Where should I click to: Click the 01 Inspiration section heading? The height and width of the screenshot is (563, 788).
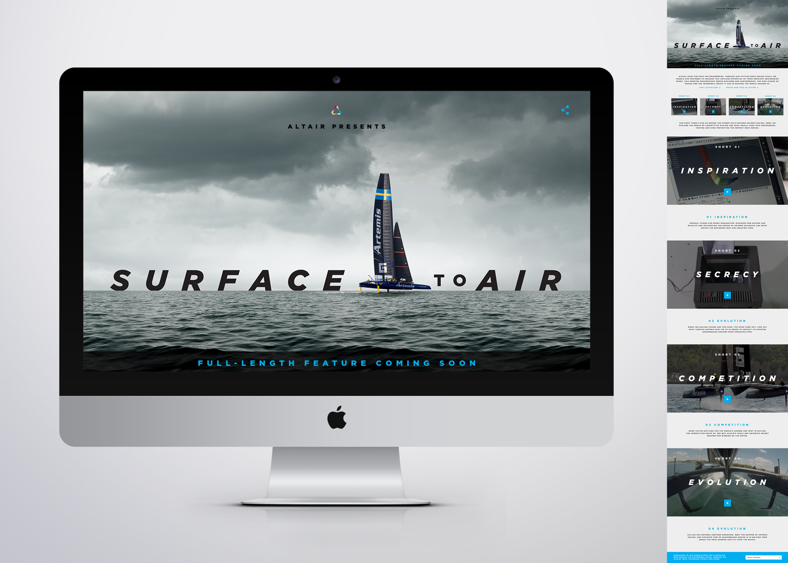[x=727, y=217]
